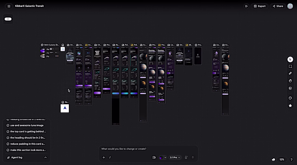Select the first 'Planetary Exploration' screen frame

click(152, 74)
